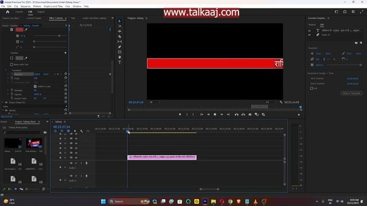Screen dimensions: 367x206
Task: Open the Sequence menu
Action: (25, 6)
